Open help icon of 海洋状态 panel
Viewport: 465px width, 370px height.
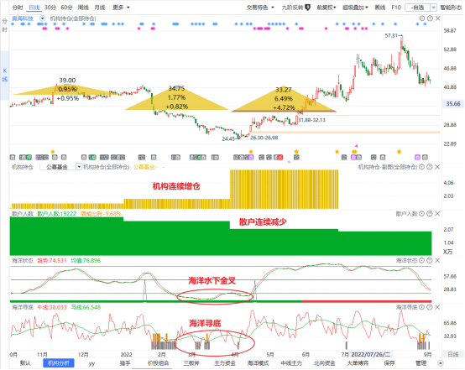pos(429,261)
